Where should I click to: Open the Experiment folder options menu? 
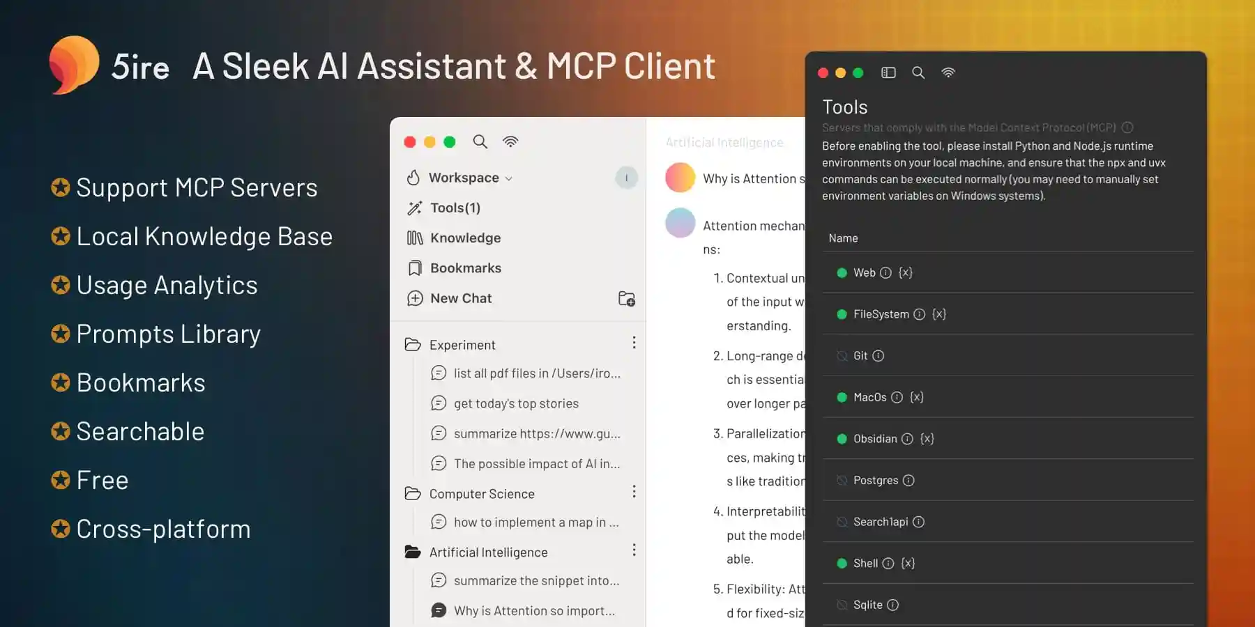(634, 343)
